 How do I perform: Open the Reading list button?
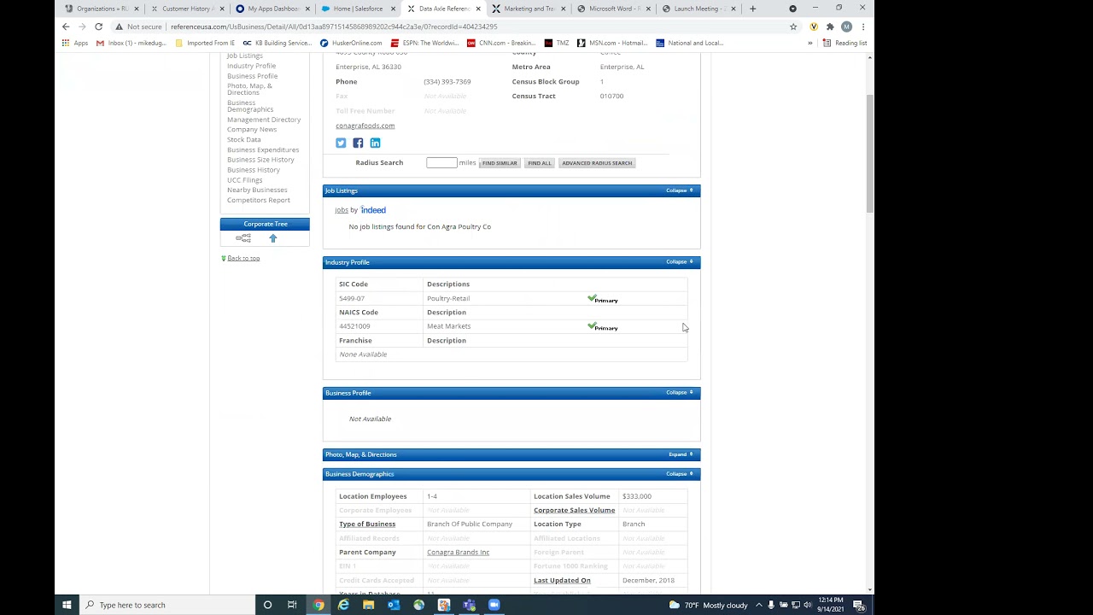pos(845,43)
